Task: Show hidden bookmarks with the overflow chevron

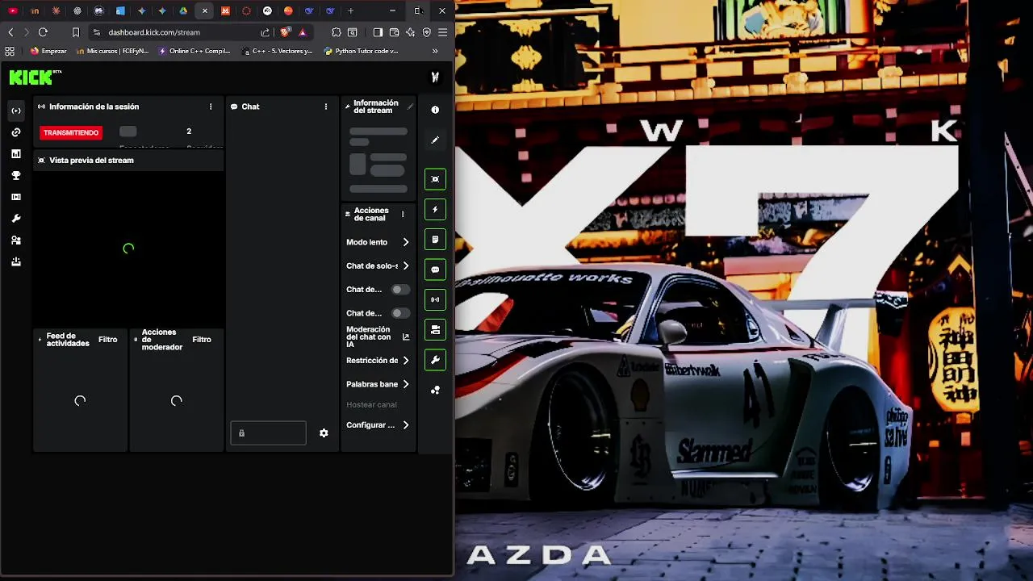Action: (x=435, y=51)
